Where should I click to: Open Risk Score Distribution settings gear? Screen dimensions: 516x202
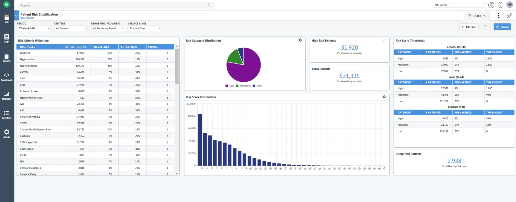coord(384,97)
